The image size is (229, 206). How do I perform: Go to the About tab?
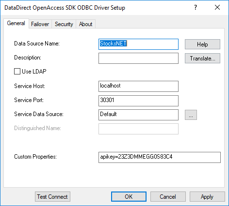tap(85, 24)
